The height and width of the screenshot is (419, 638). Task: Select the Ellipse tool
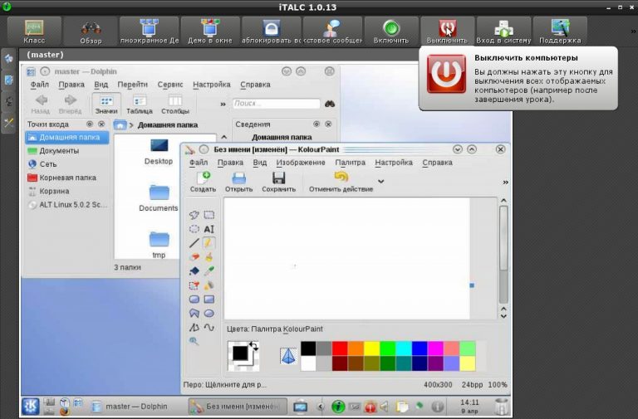(x=209, y=314)
